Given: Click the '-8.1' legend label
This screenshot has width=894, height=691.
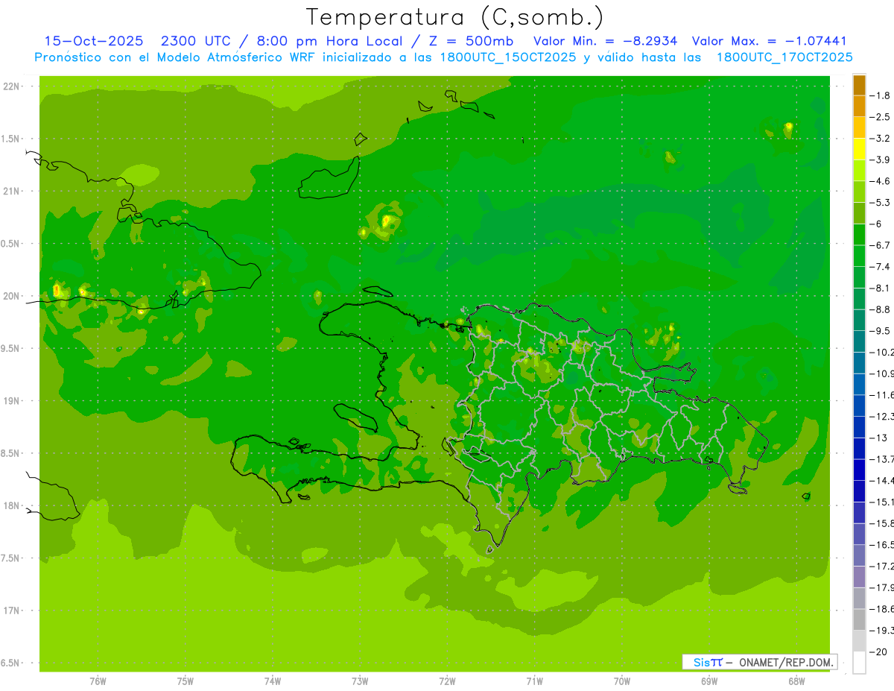Looking at the screenshot, I should coord(879,288).
